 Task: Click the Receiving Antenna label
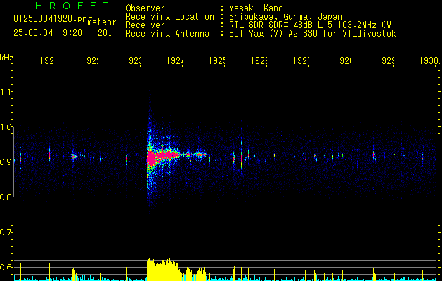click(x=167, y=34)
